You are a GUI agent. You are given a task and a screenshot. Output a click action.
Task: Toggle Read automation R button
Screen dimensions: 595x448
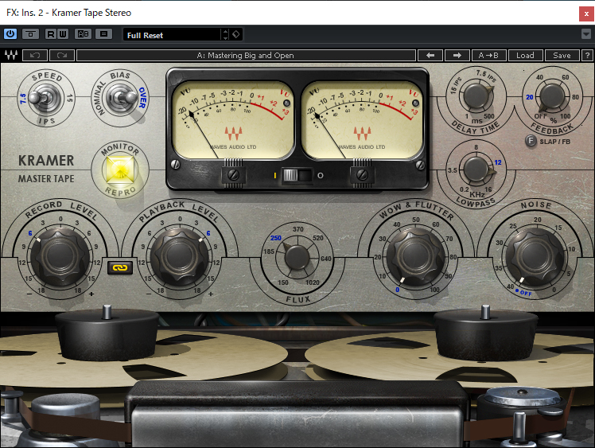pos(50,34)
